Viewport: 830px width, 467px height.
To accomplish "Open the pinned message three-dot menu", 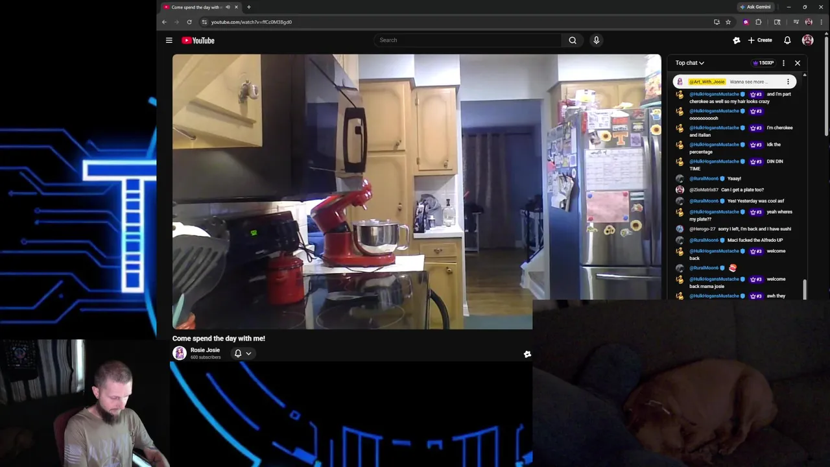I will point(788,82).
